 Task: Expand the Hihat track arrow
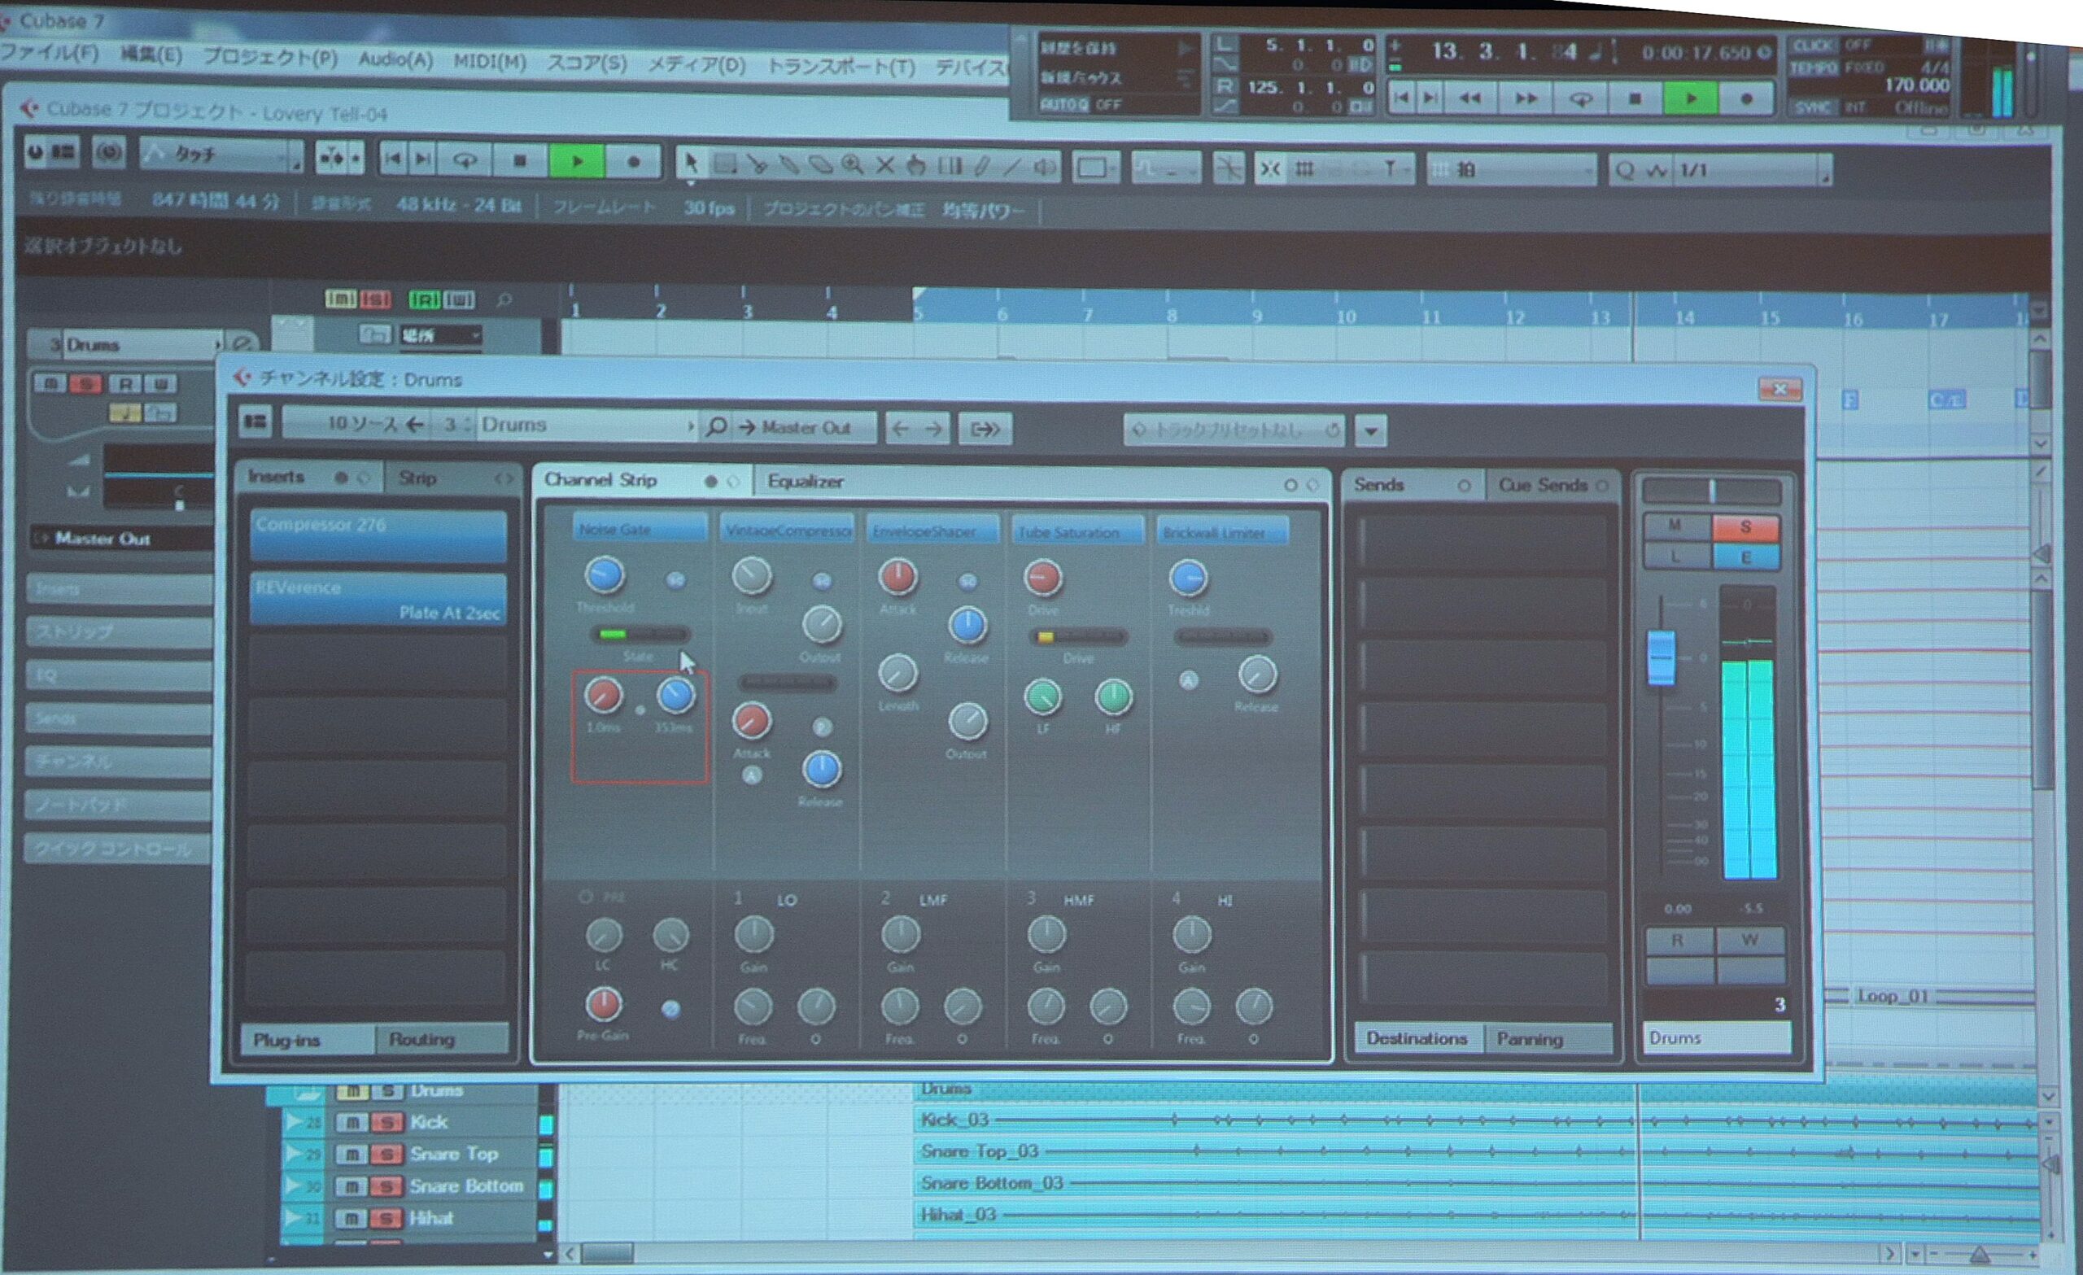[x=294, y=1217]
